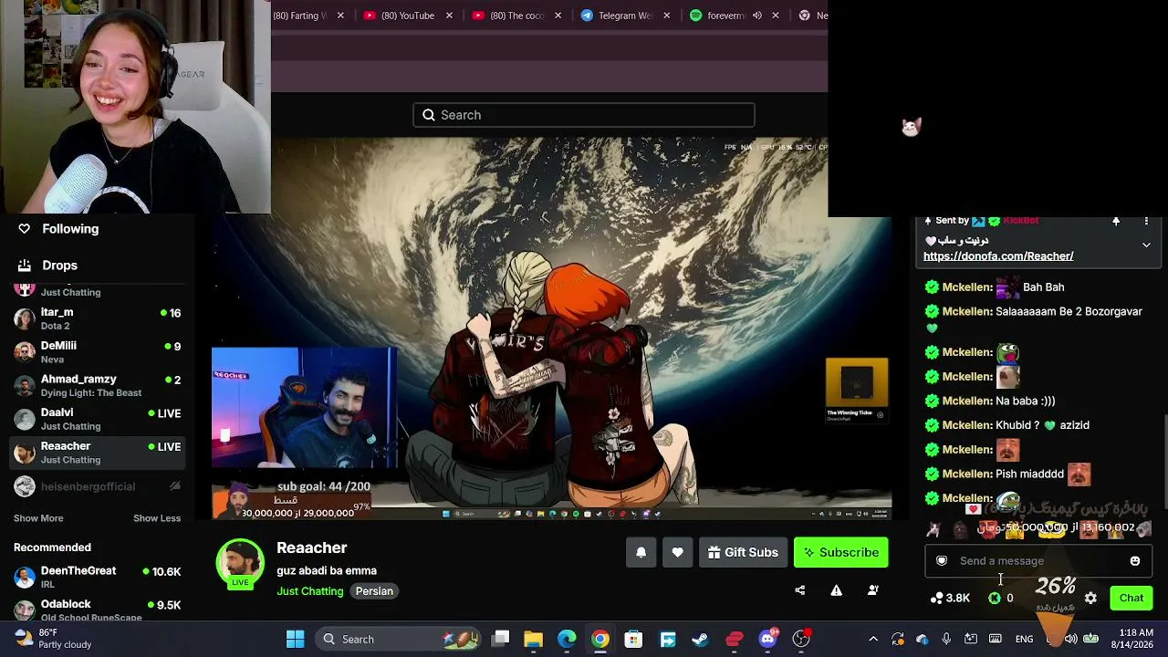The height and width of the screenshot is (657, 1168).
Task: Click the ENG language indicator
Action: coord(1025,639)
